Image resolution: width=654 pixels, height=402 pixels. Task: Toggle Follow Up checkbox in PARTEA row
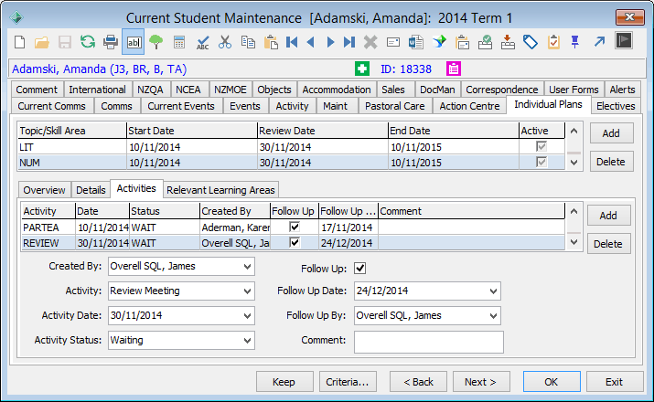(295, 227)
